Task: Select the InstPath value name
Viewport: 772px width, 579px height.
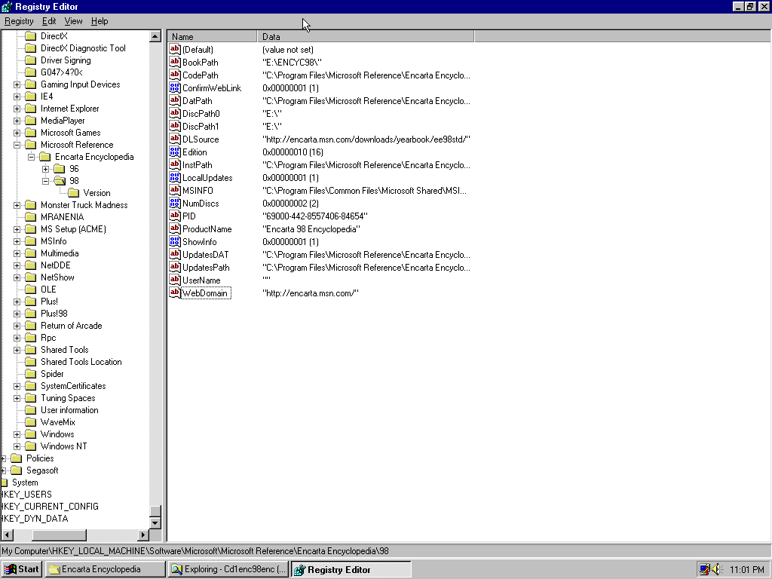Action: pyautogui.click(x=198, y=165)
